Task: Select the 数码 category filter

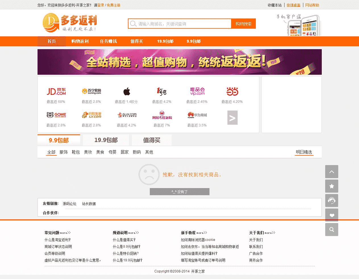Action: 137,152
